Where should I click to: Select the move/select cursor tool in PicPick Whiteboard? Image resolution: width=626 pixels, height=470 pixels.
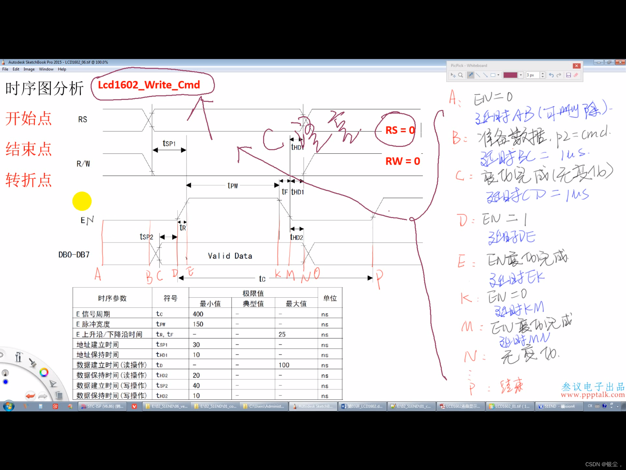point(453,75)
